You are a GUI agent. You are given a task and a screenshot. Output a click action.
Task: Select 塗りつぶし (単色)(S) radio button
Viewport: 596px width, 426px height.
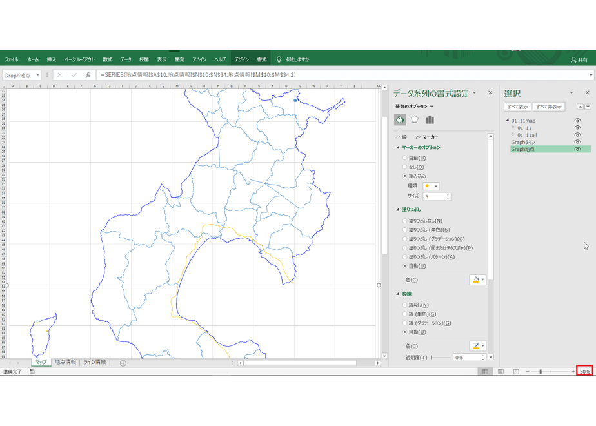click(405, 230)
